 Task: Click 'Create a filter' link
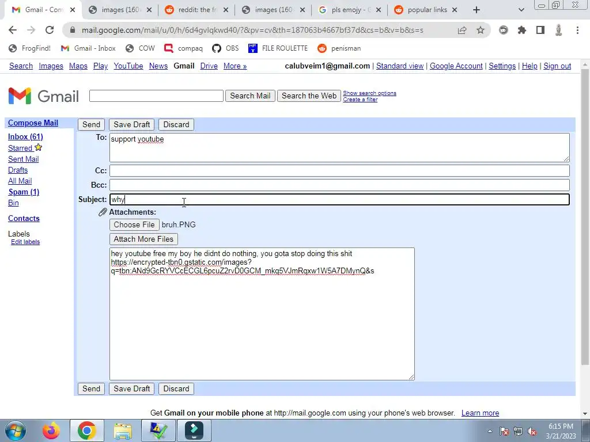(x=360, y=99)
